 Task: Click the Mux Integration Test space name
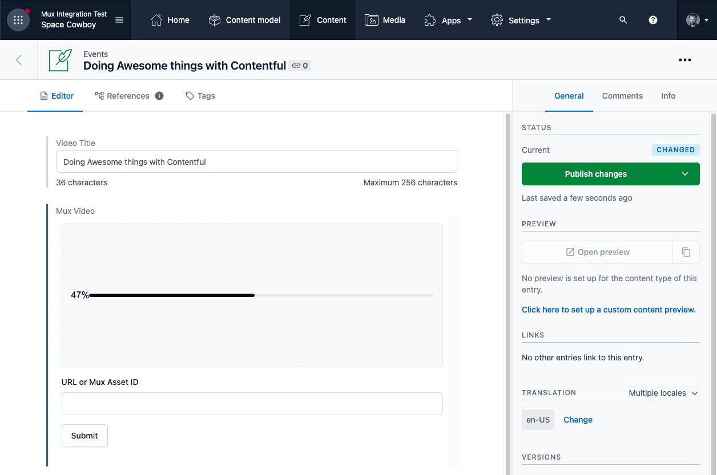pos(74,14)
